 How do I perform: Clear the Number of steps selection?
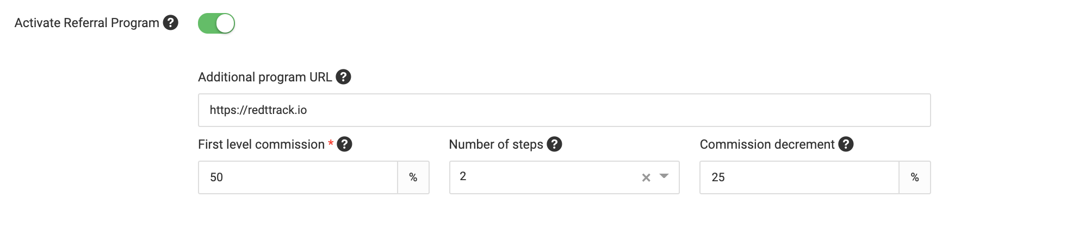(646, 177)
